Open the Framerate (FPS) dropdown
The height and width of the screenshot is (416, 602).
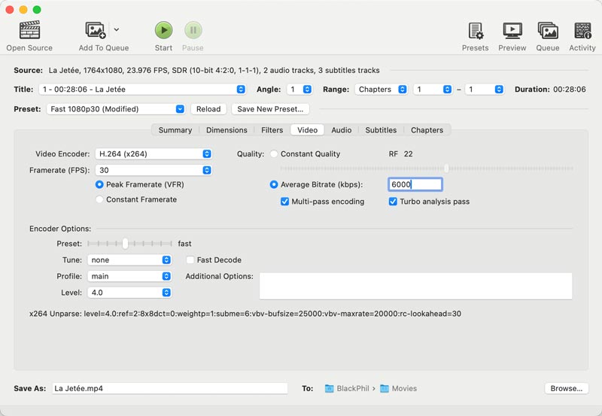pos(153,170)
